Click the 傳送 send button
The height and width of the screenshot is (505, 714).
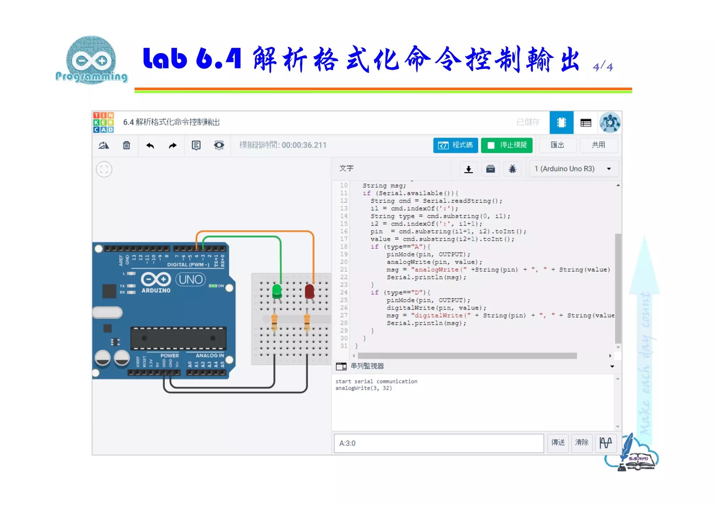click(x=558, y=443)
